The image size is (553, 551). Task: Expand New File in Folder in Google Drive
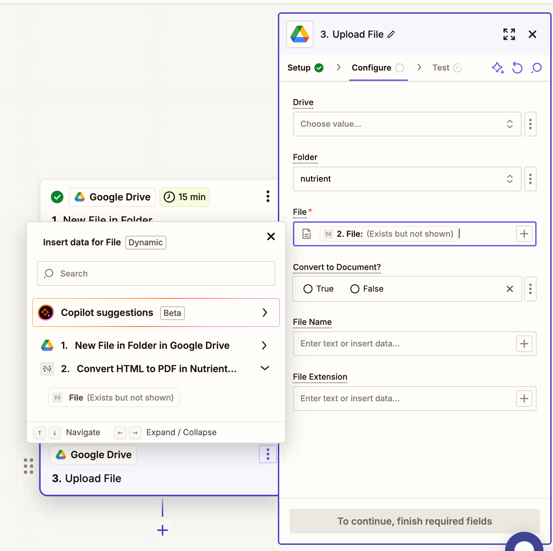click(264, 345)
